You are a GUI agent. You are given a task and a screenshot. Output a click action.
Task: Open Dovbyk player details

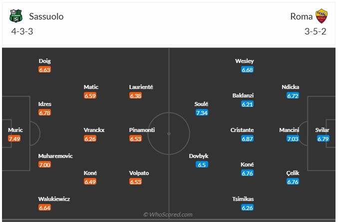(x=199, y=156)
